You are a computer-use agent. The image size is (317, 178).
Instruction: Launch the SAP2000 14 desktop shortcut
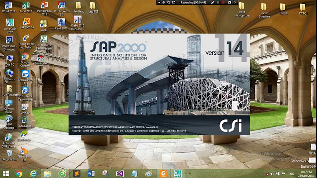click(27, 23)
